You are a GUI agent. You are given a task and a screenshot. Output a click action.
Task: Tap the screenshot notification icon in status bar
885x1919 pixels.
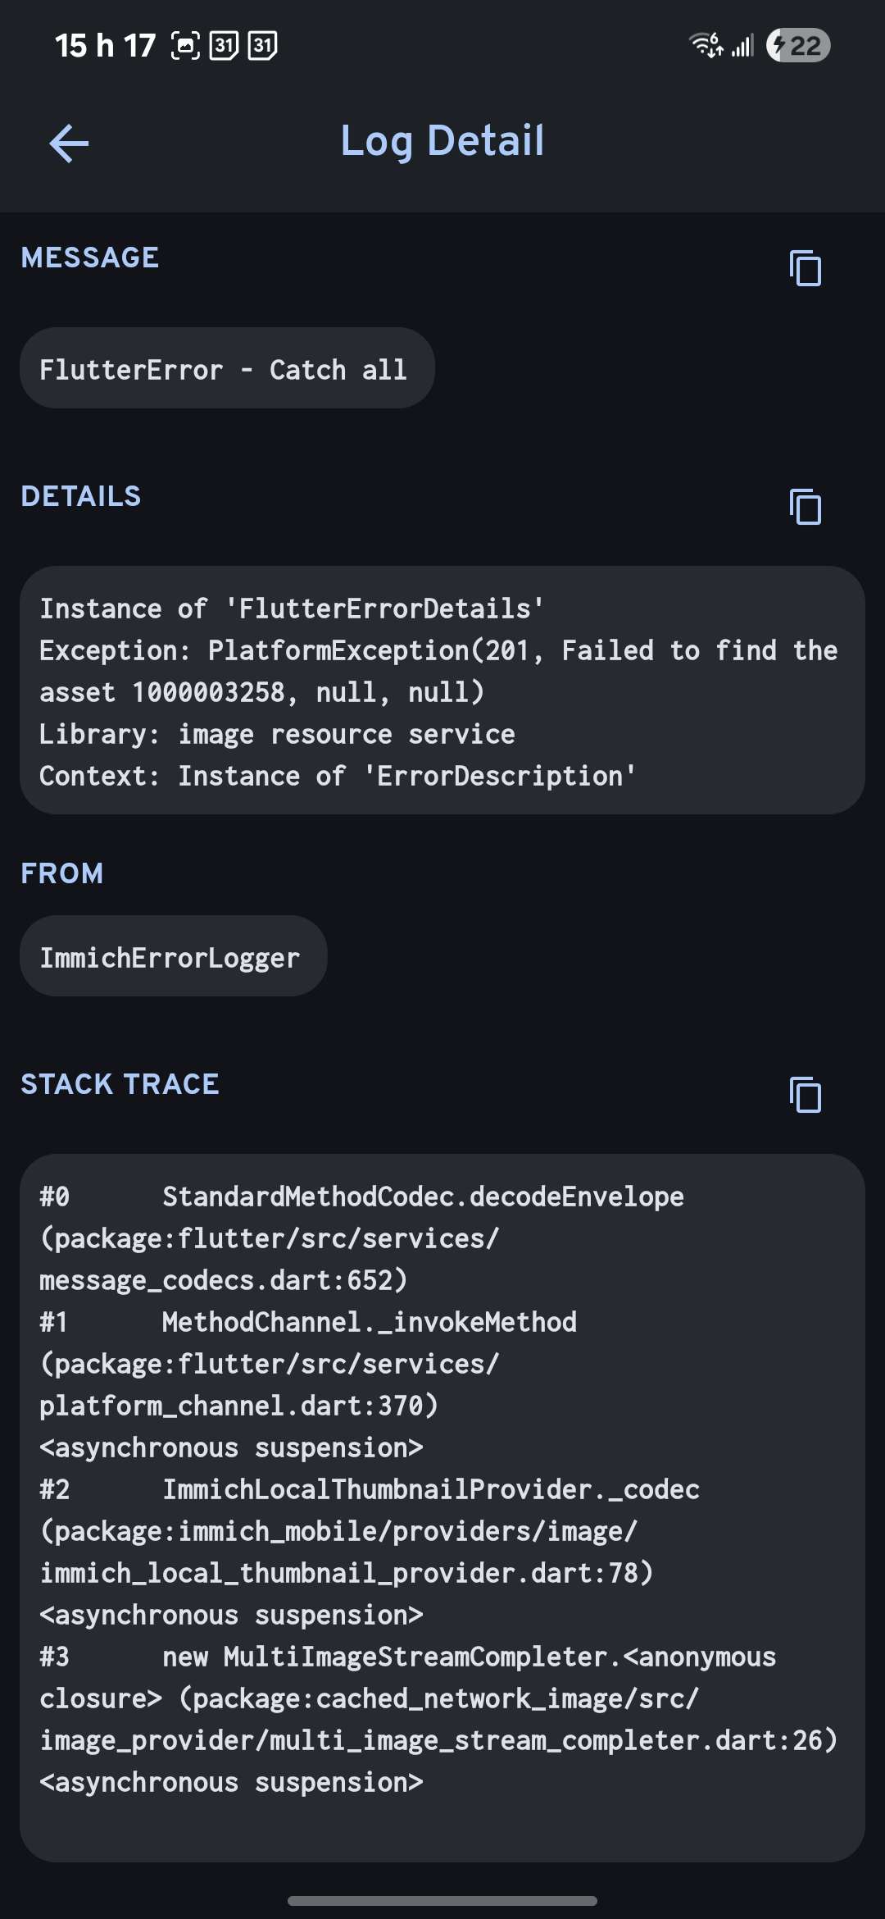pyautogui.click(x=185, y=45)
